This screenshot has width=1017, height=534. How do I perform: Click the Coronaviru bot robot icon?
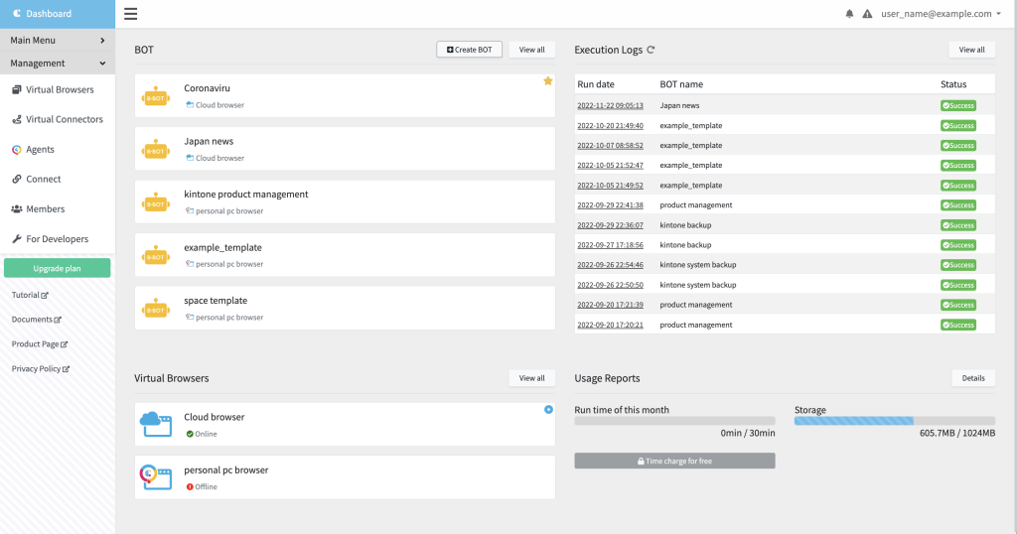coord(156,97)
